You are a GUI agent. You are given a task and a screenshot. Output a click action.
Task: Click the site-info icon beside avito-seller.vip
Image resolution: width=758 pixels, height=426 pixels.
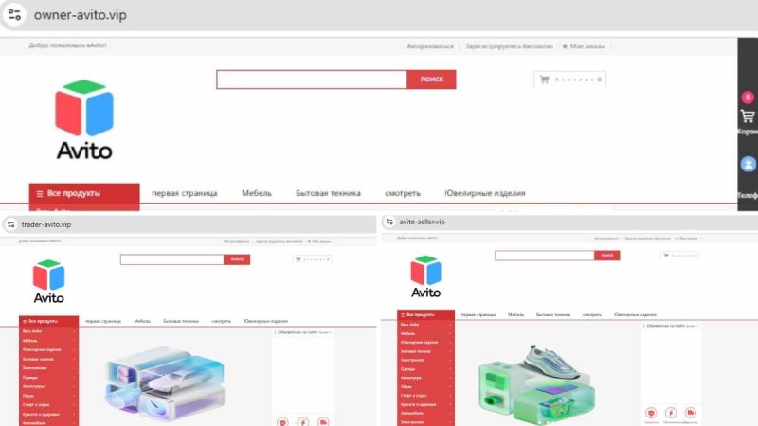pyautogui.click(x=389, y=222)
